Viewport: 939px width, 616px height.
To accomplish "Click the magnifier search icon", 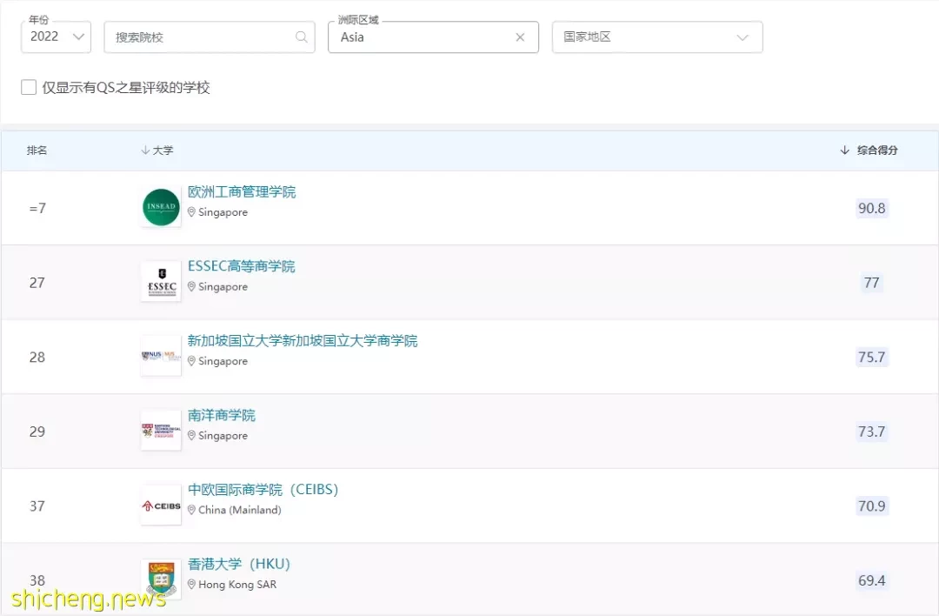I will 301,37.
